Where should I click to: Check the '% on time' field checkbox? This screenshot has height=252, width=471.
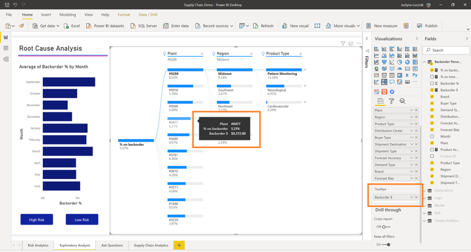tap(432, 77)
